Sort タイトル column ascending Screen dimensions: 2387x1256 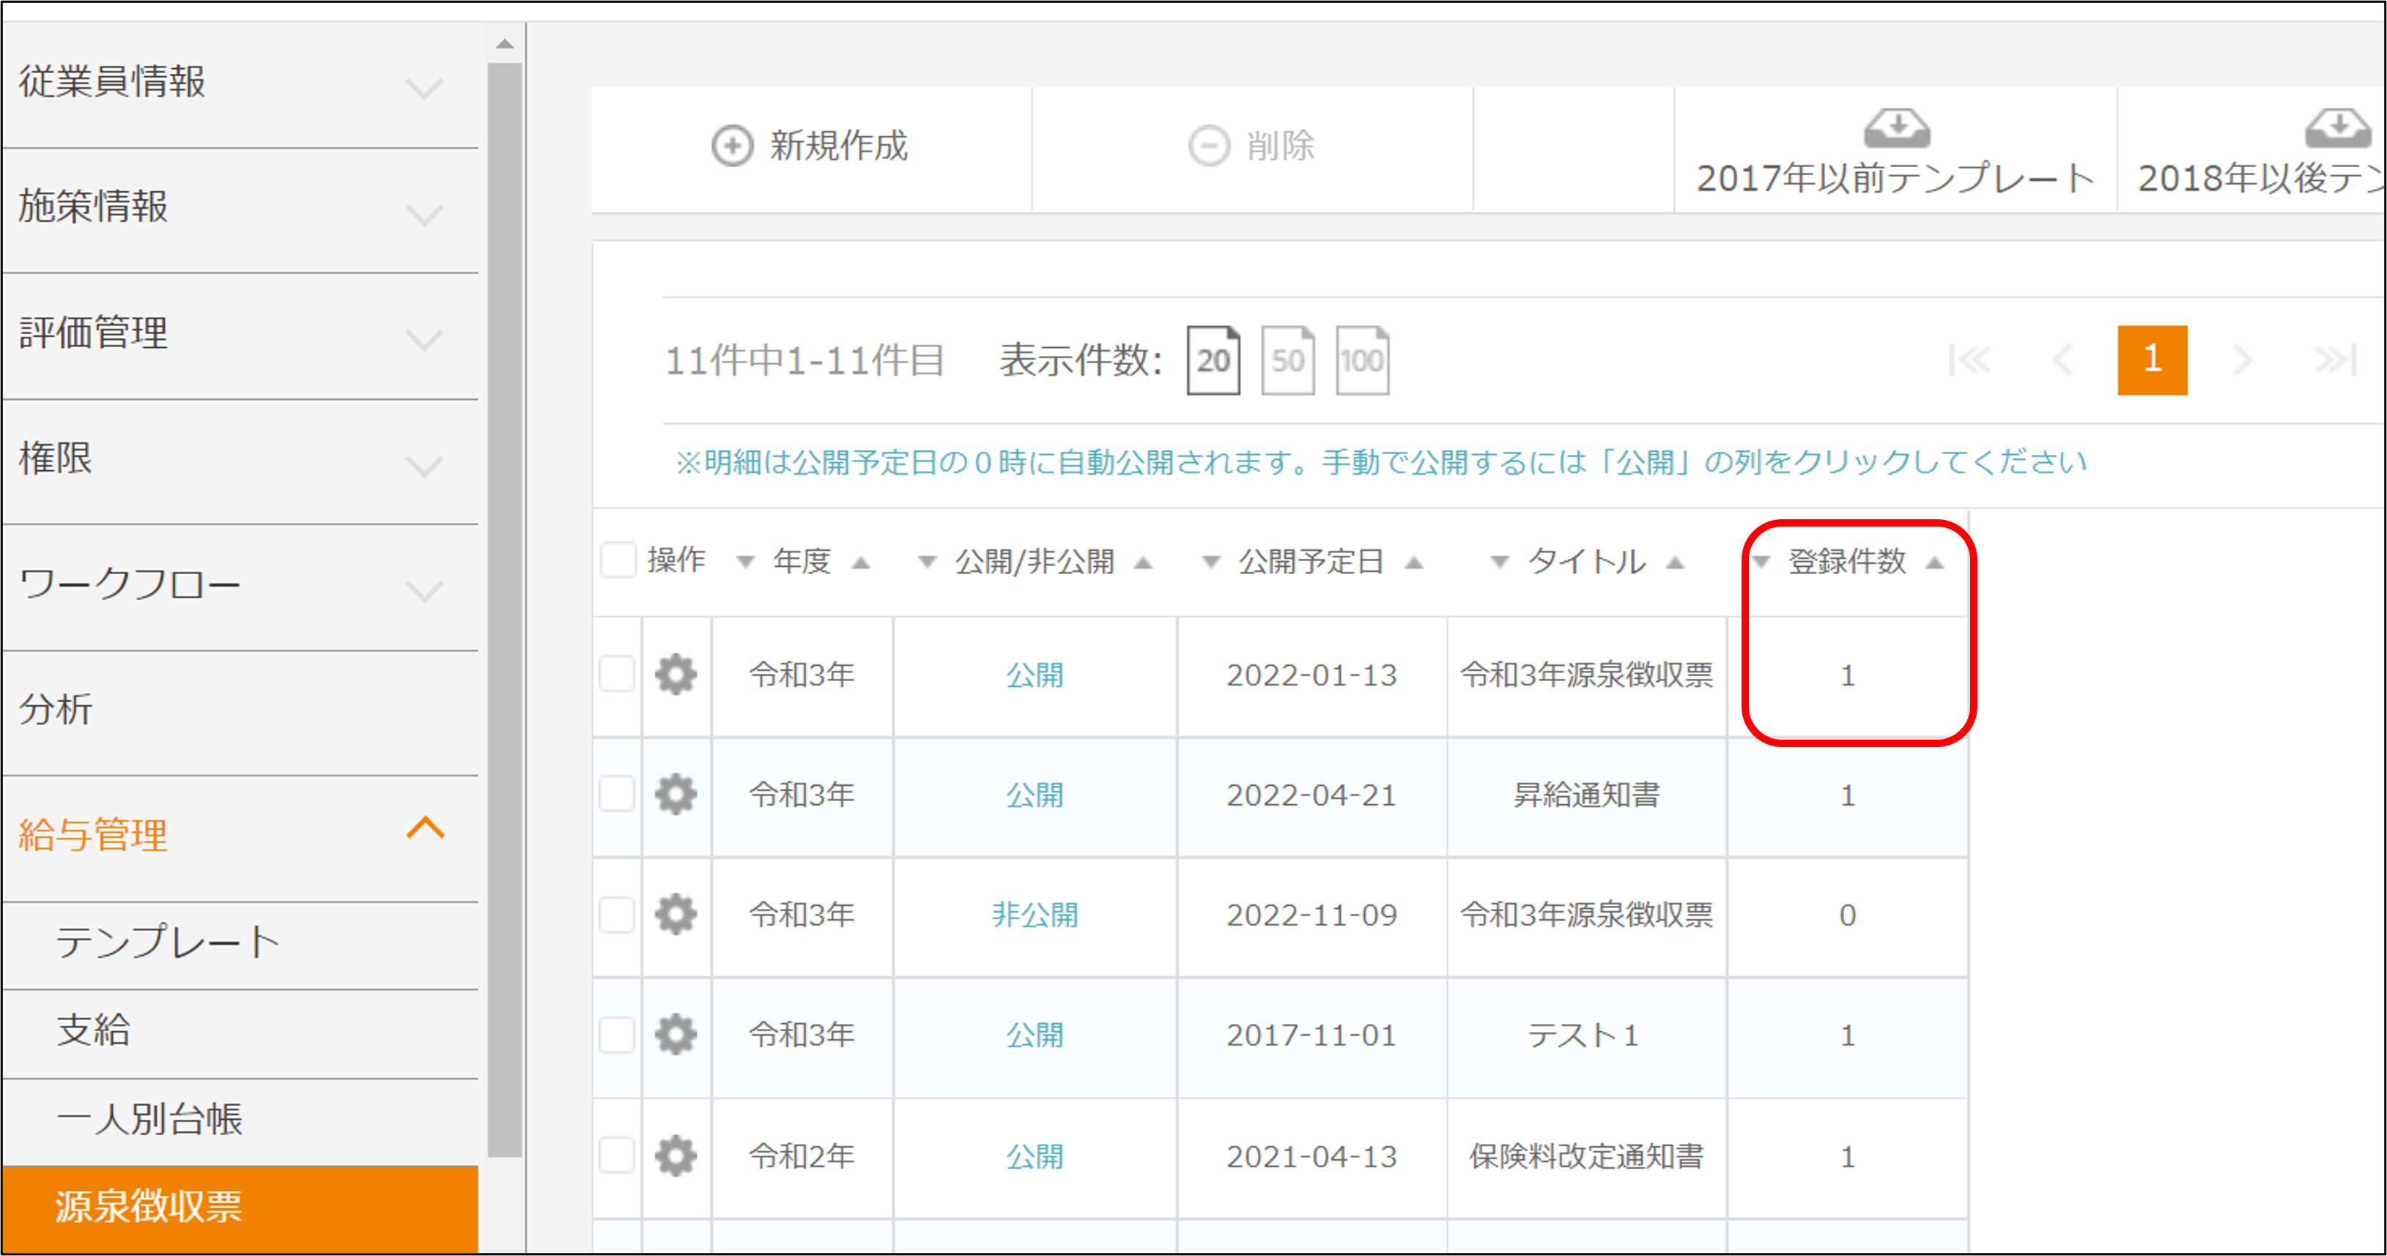tap(1676, 562)
